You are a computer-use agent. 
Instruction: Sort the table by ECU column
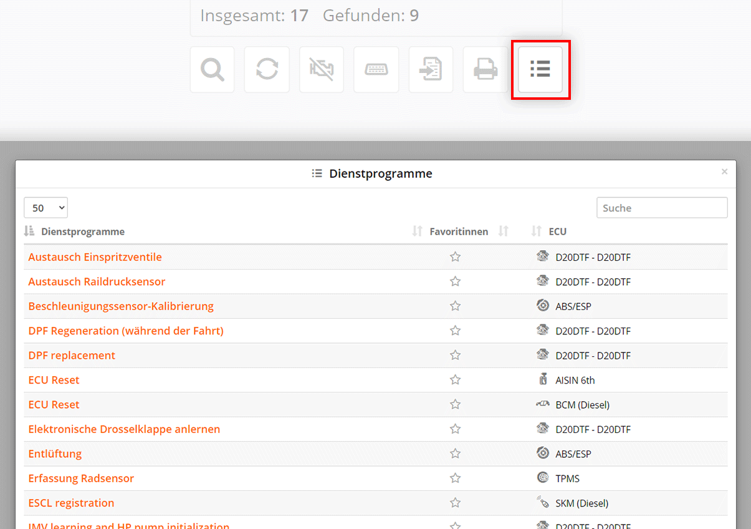coord(557,231)
